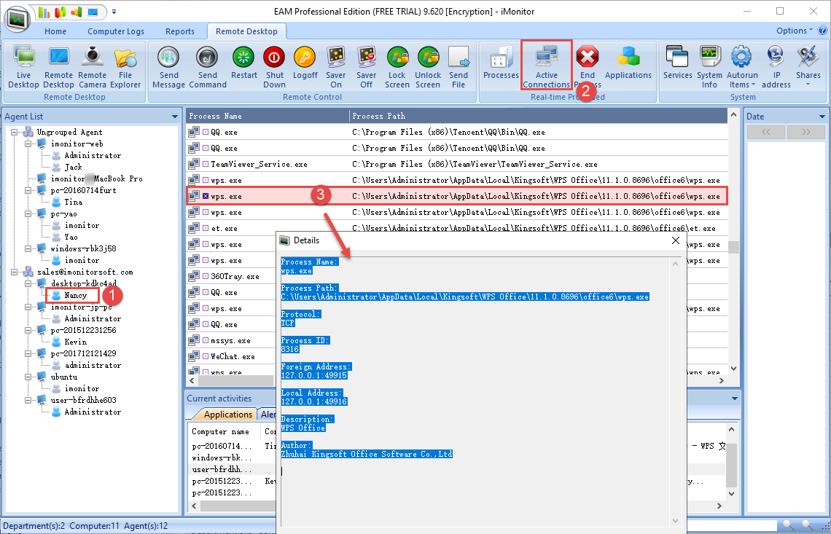Logoff the remote user
The image size is (831, 534).
pos(305,63)
